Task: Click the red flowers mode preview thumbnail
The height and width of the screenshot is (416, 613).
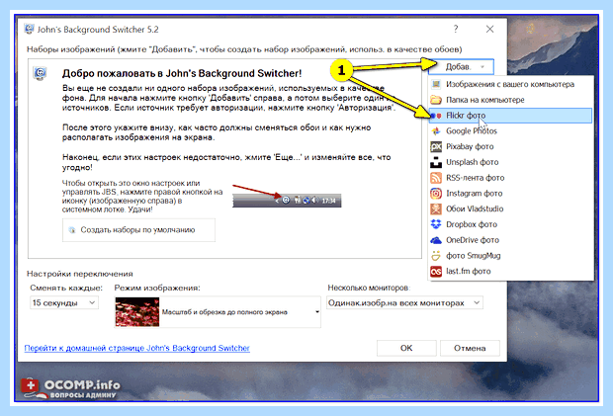Action: tap(137, 312)
